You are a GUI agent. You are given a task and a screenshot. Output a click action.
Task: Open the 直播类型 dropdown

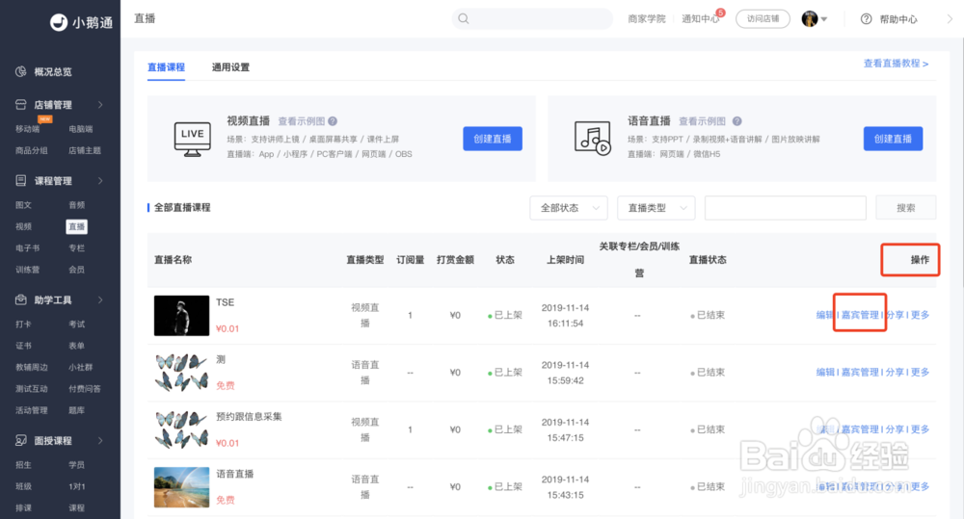point(656,208)
